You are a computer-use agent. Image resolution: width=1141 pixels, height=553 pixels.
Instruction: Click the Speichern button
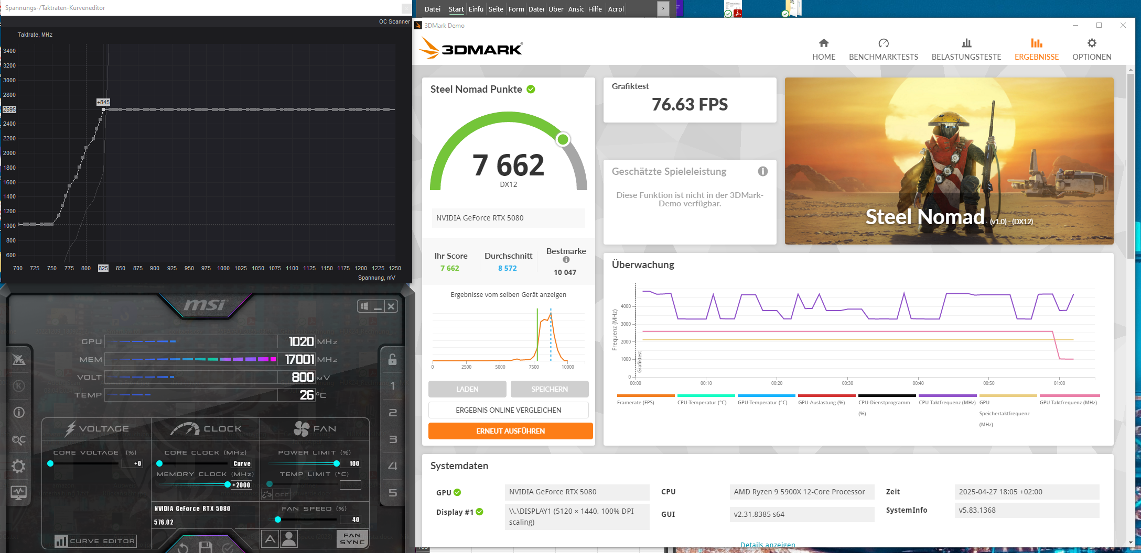(550, 389)
